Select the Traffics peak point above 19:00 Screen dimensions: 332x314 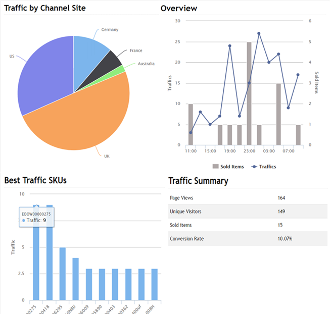(230, 46)
